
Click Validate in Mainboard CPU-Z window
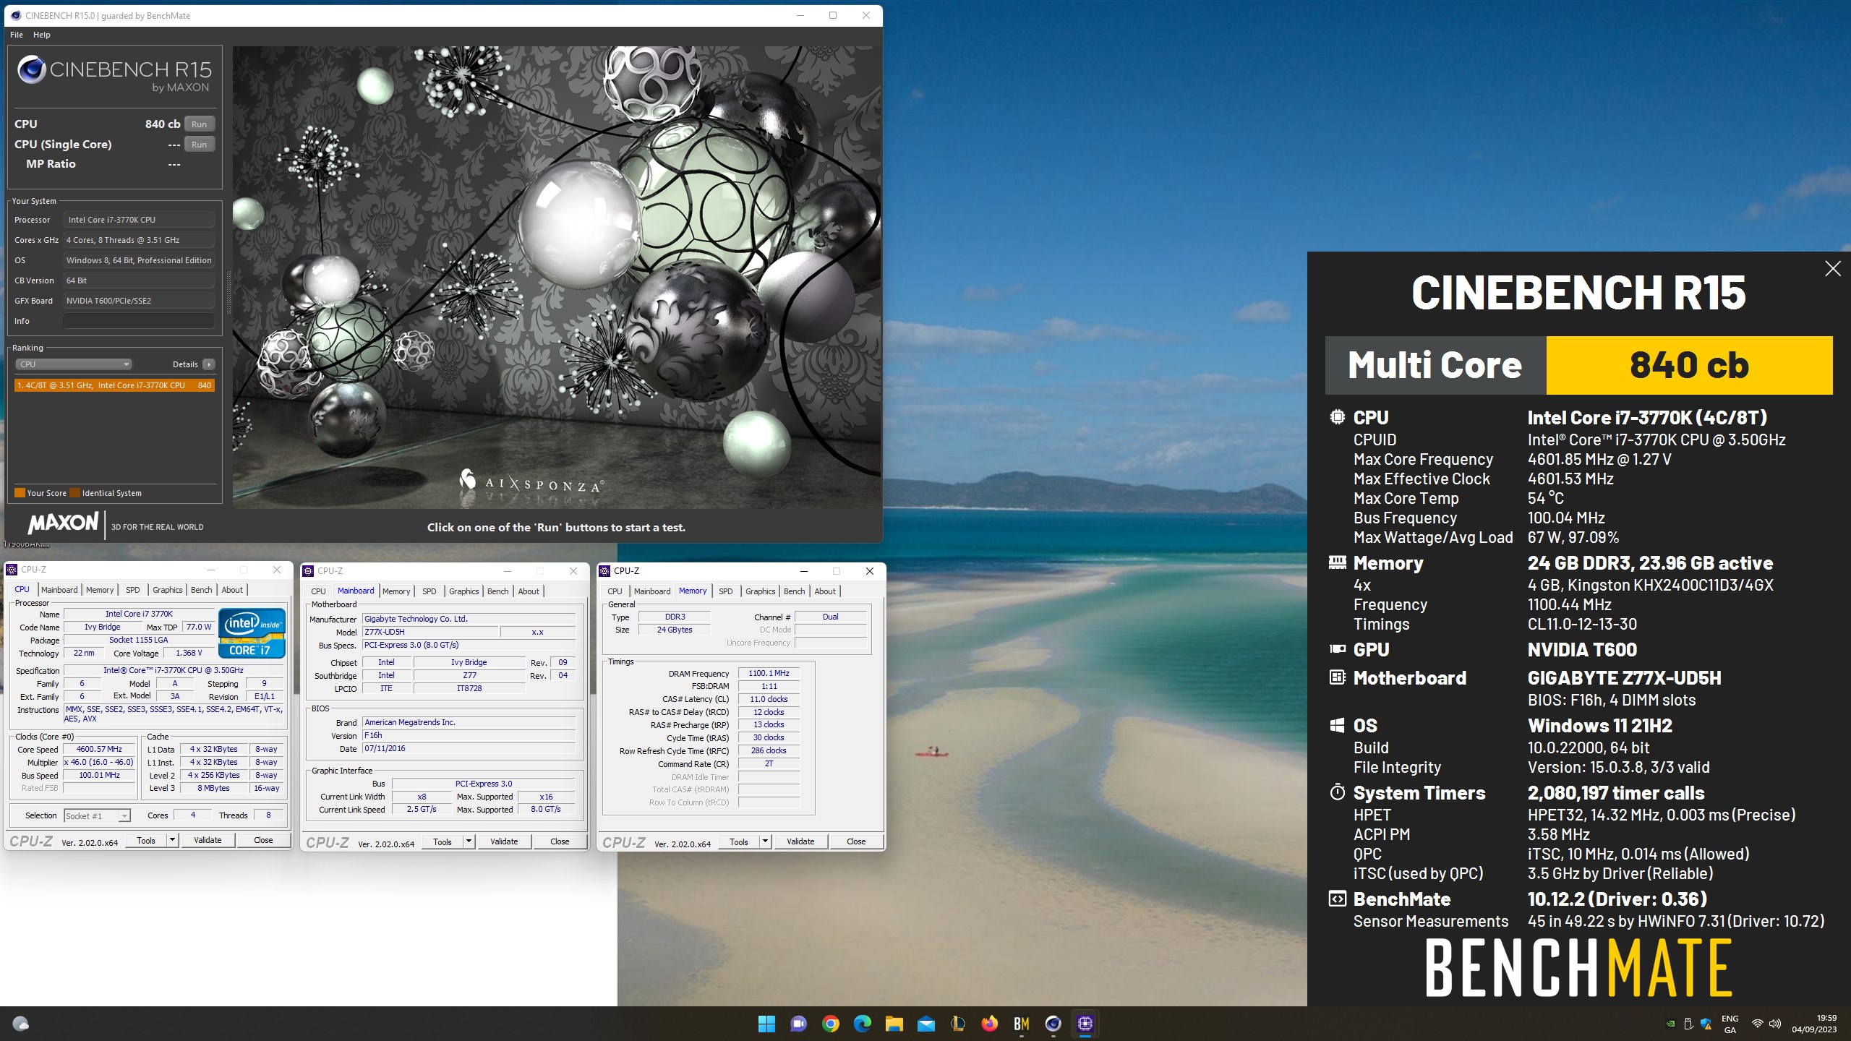504,841
